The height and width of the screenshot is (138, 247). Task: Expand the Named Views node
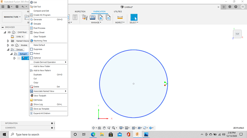pos(8,41)
